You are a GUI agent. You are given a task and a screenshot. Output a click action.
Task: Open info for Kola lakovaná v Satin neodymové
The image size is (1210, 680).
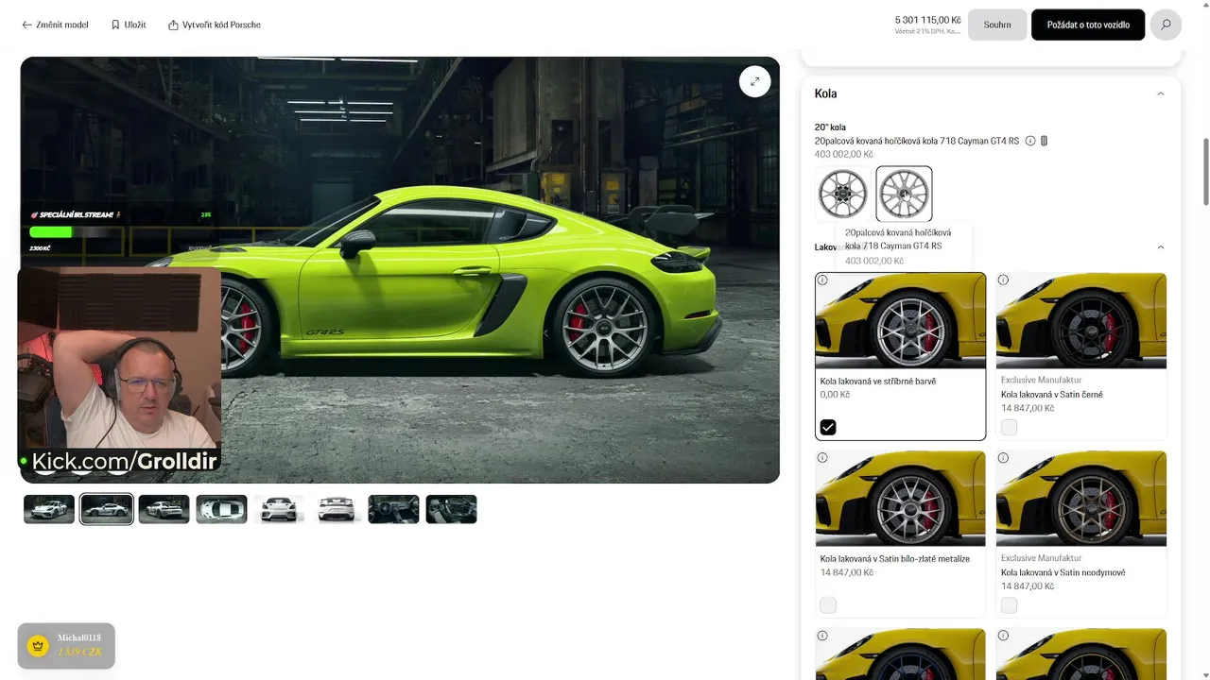point(1003,458)
